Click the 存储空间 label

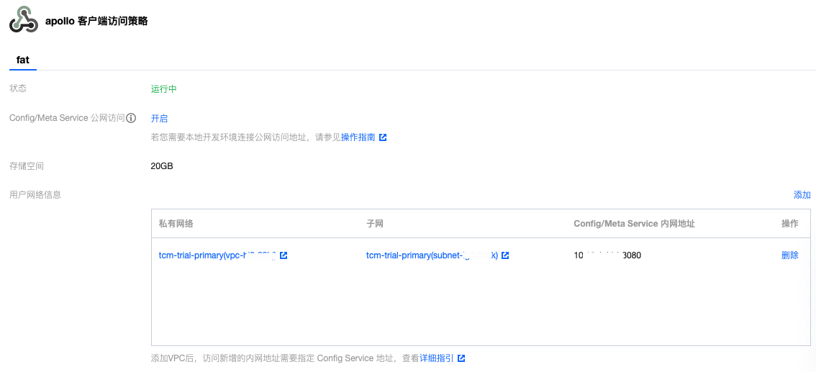(27, 166)
